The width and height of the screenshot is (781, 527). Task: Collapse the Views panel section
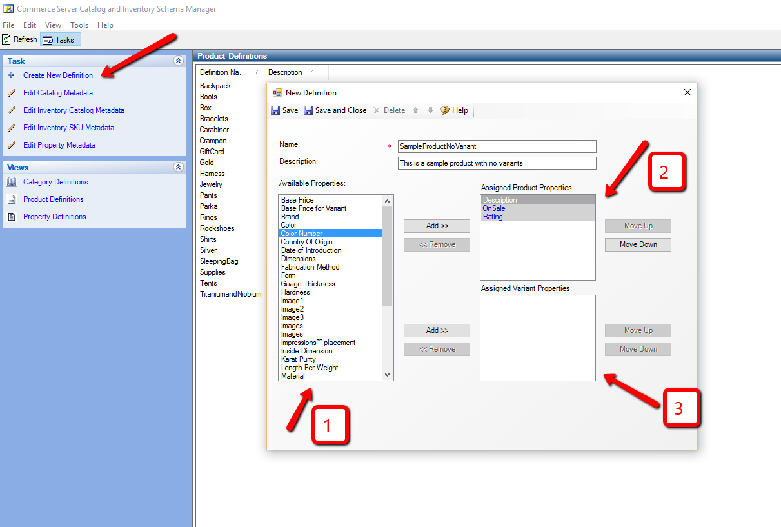179,167
